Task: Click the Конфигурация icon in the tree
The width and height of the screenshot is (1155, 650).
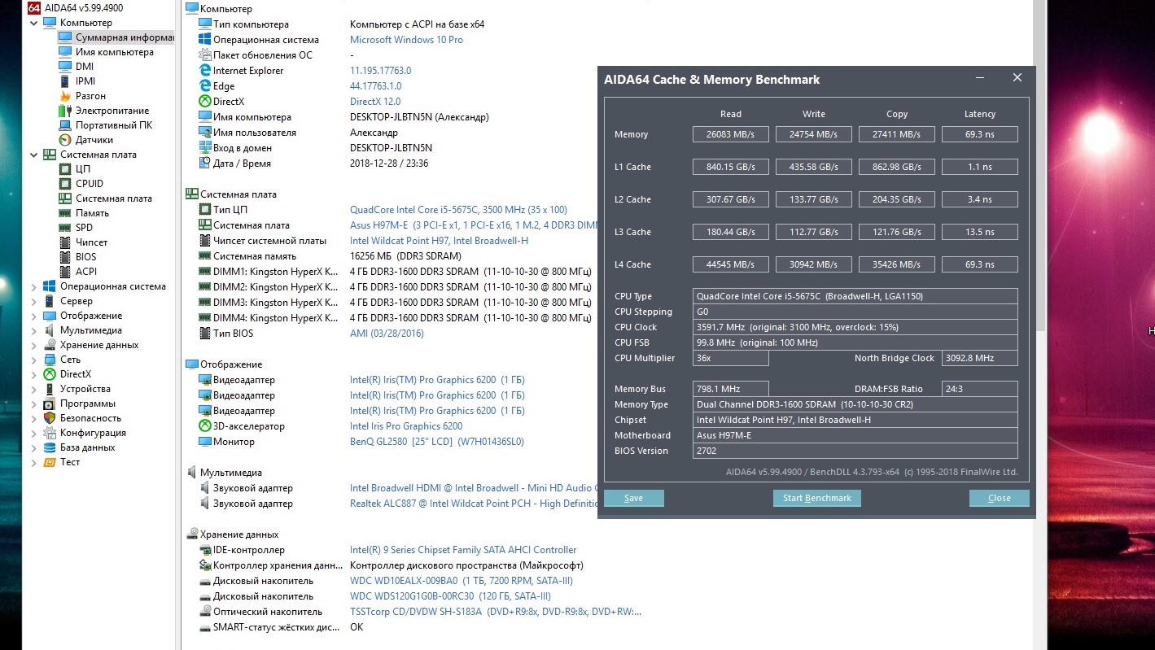Action: [x=50, y=433]
